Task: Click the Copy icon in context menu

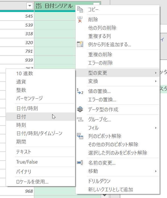Action: pyautogui.click(x=80, y=10)
